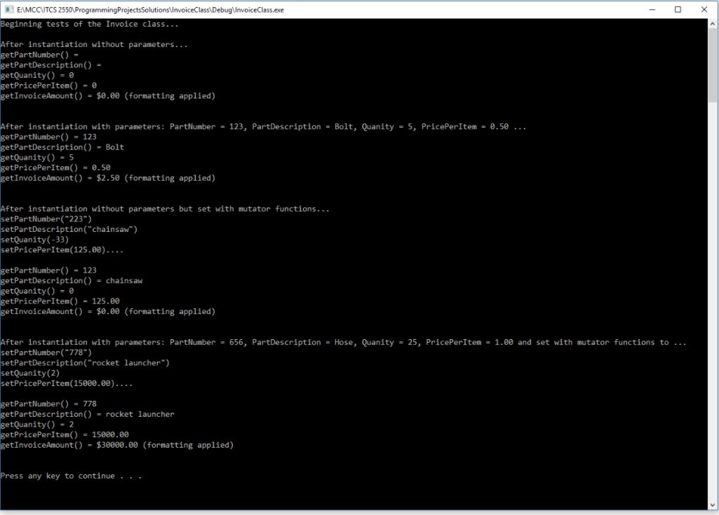Click the 'getQuanity() = 2' line
Image resolution: width=719 pixels, height=515 pixels.
point(37,425)
